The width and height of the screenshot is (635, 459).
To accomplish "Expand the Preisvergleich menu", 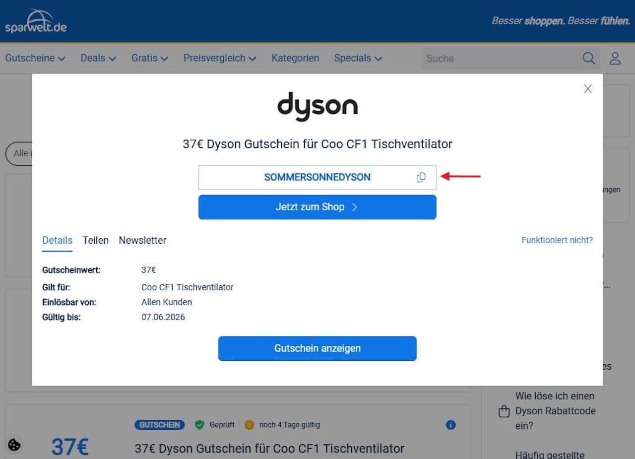I will pyautogui.click(x=220, y=58).
